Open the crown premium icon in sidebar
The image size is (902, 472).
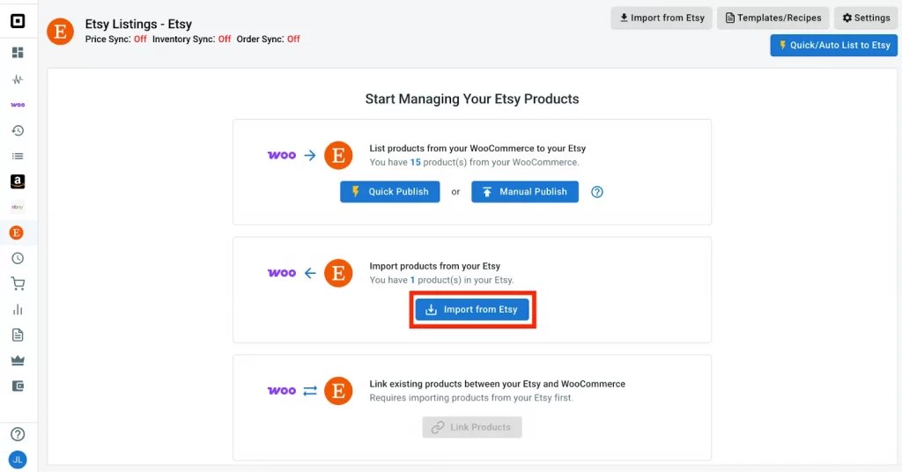coord(18,360)
